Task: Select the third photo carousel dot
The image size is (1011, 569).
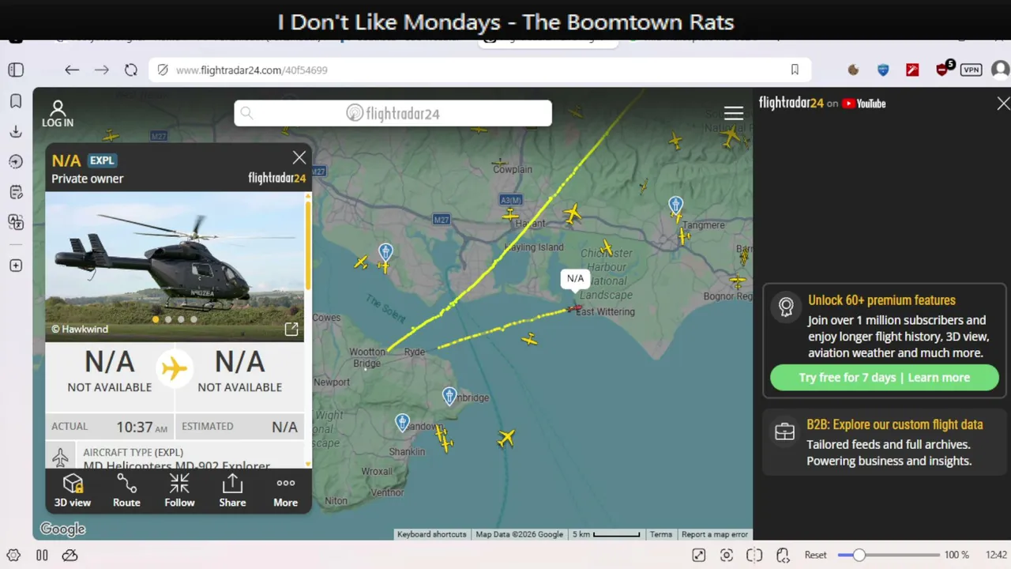Action: tap(181, 319)
